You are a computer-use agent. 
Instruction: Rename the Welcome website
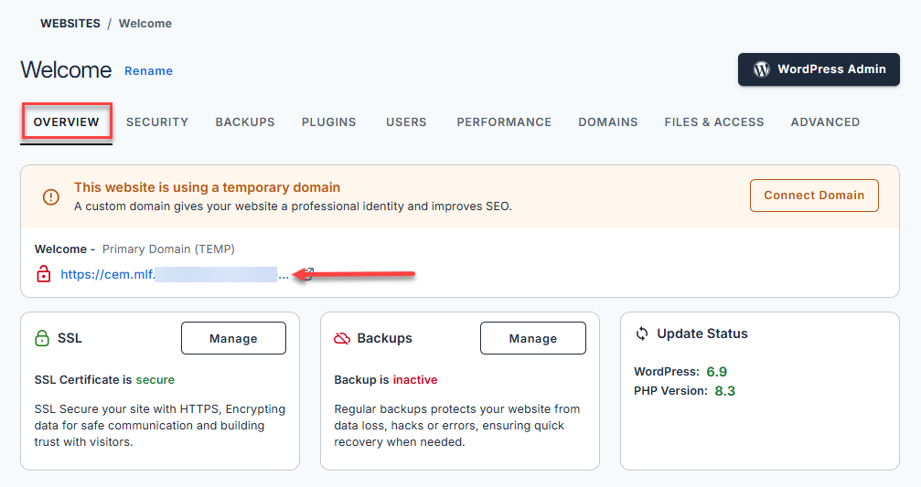tap(148, 71)
